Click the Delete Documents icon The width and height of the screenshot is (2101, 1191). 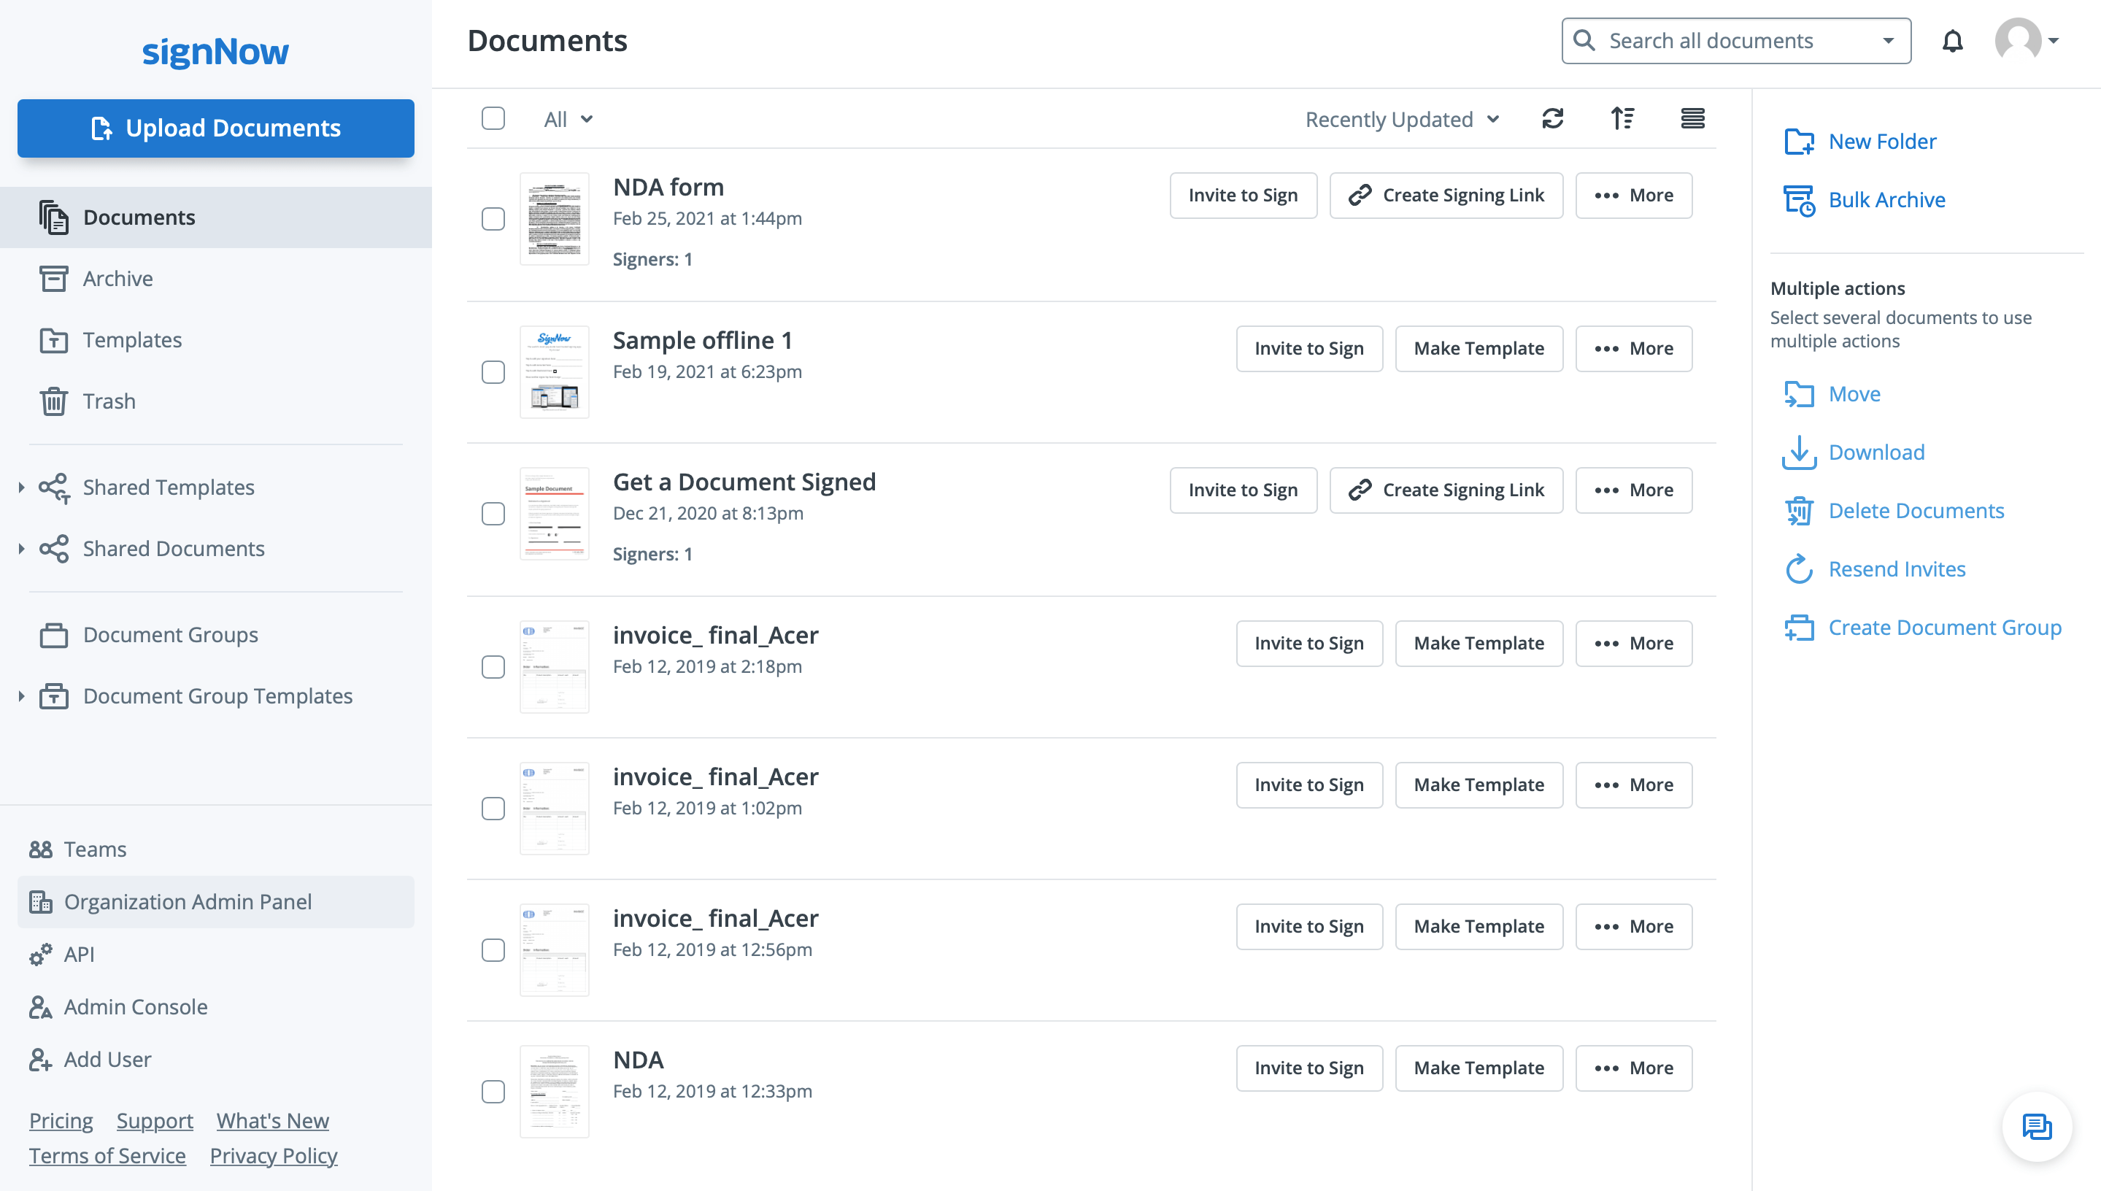pos(1800,511)
